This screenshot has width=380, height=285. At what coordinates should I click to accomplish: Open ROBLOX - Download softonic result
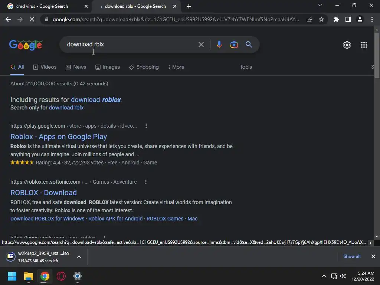tap(44, 193)
